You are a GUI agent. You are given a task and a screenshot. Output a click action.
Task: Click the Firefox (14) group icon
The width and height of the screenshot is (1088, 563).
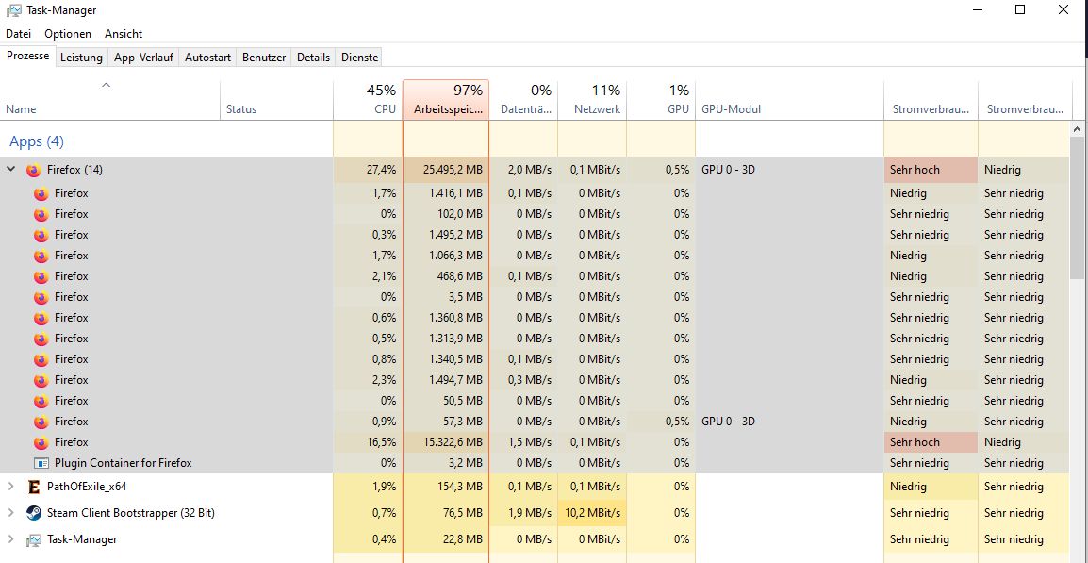click(x=34, y=171)
